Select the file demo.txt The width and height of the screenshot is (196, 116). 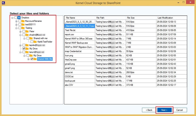pyautogui.click(x=80, y=72)
